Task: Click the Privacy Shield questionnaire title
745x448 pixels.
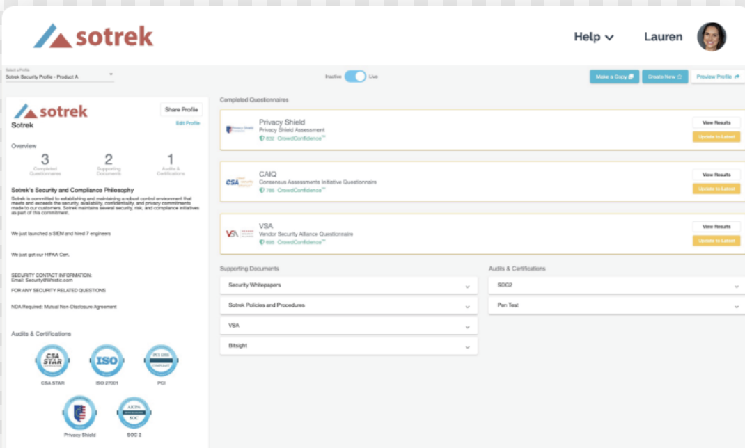Action: coord(282,122)
